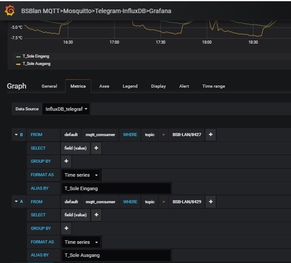Switch to the Alert tab
Screen dimensions: 291x263
pos(184,86)
